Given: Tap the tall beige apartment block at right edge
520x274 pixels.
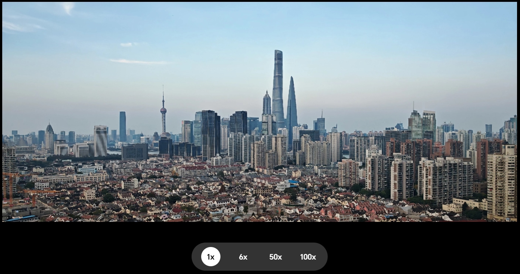Looking at the screenshot, I should (501, 181).
